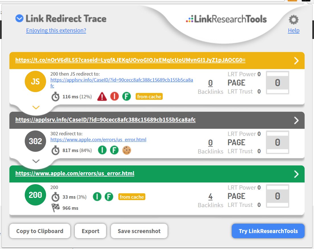Click the PAGE score box in 200 row

278,196
